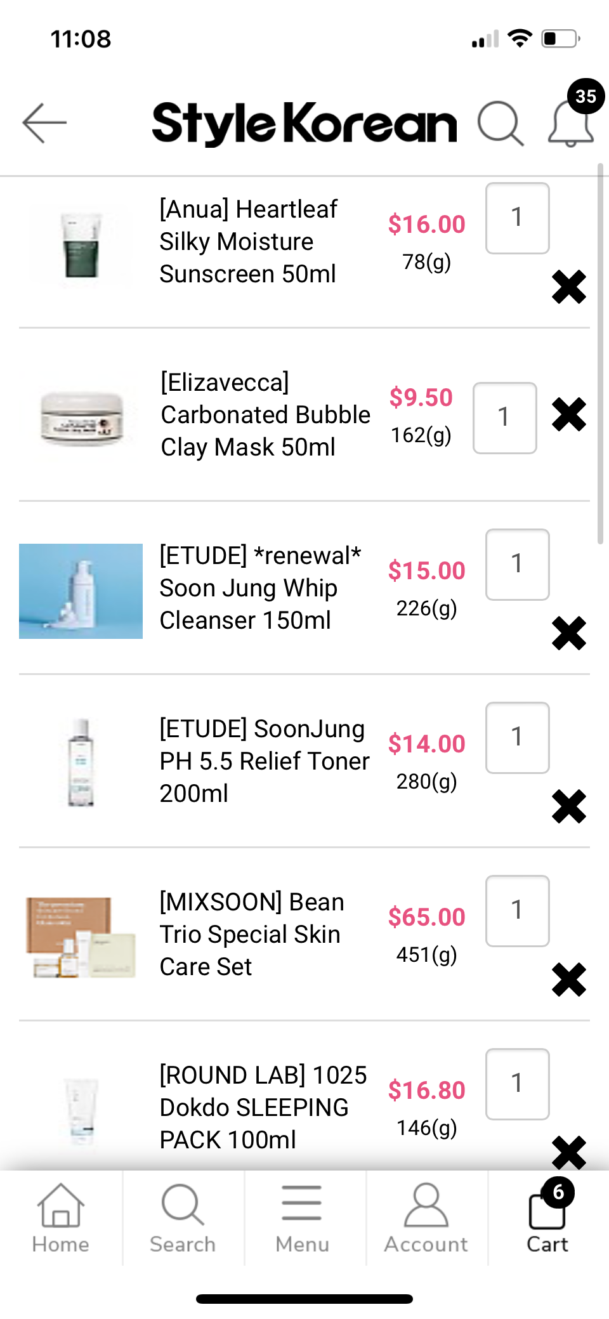Open ROUND LAB Dokdo Sleeping Pack link
This screenshot has width=609, height=1319.
(263, 1107)
